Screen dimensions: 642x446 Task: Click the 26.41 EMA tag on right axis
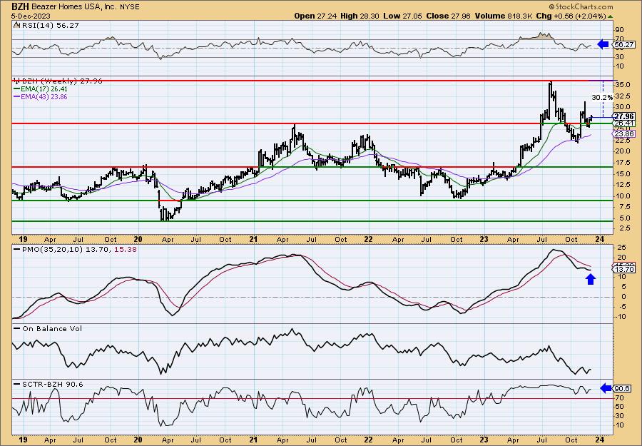[x=624, y=123]
